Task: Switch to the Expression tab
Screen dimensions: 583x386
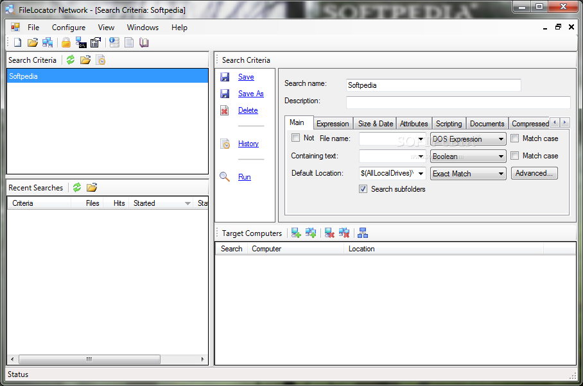Action: (x=333, y=124)
